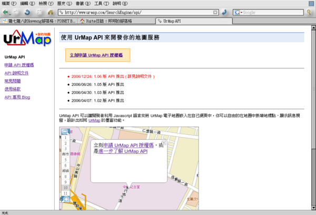Click the page icon in the address bar
Image resolution: width=316 pixels, height=215 pixels.
[x=61, y=13]
